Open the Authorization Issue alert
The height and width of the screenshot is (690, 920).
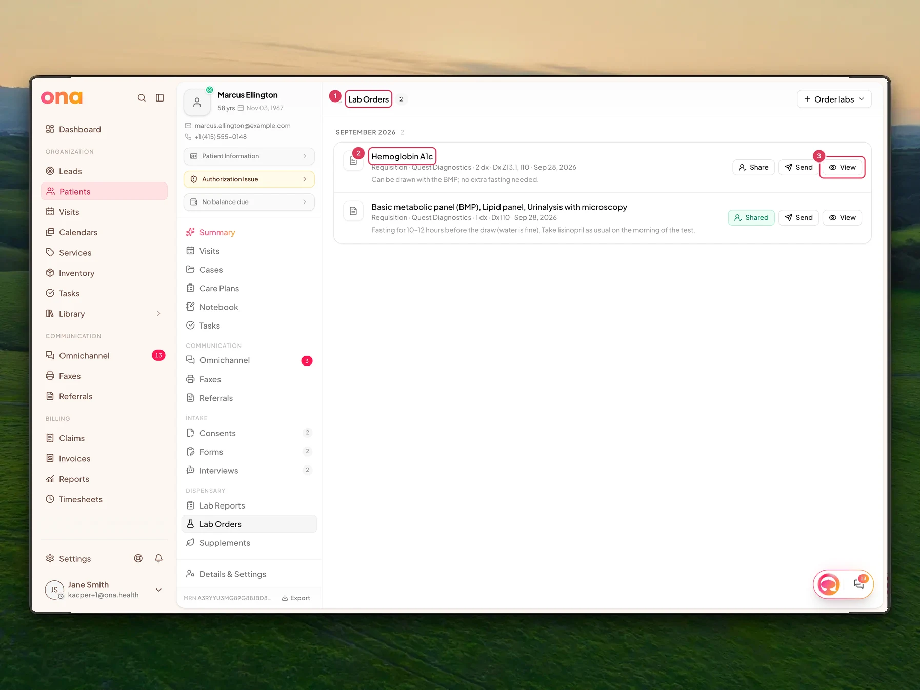click(249, 179)
